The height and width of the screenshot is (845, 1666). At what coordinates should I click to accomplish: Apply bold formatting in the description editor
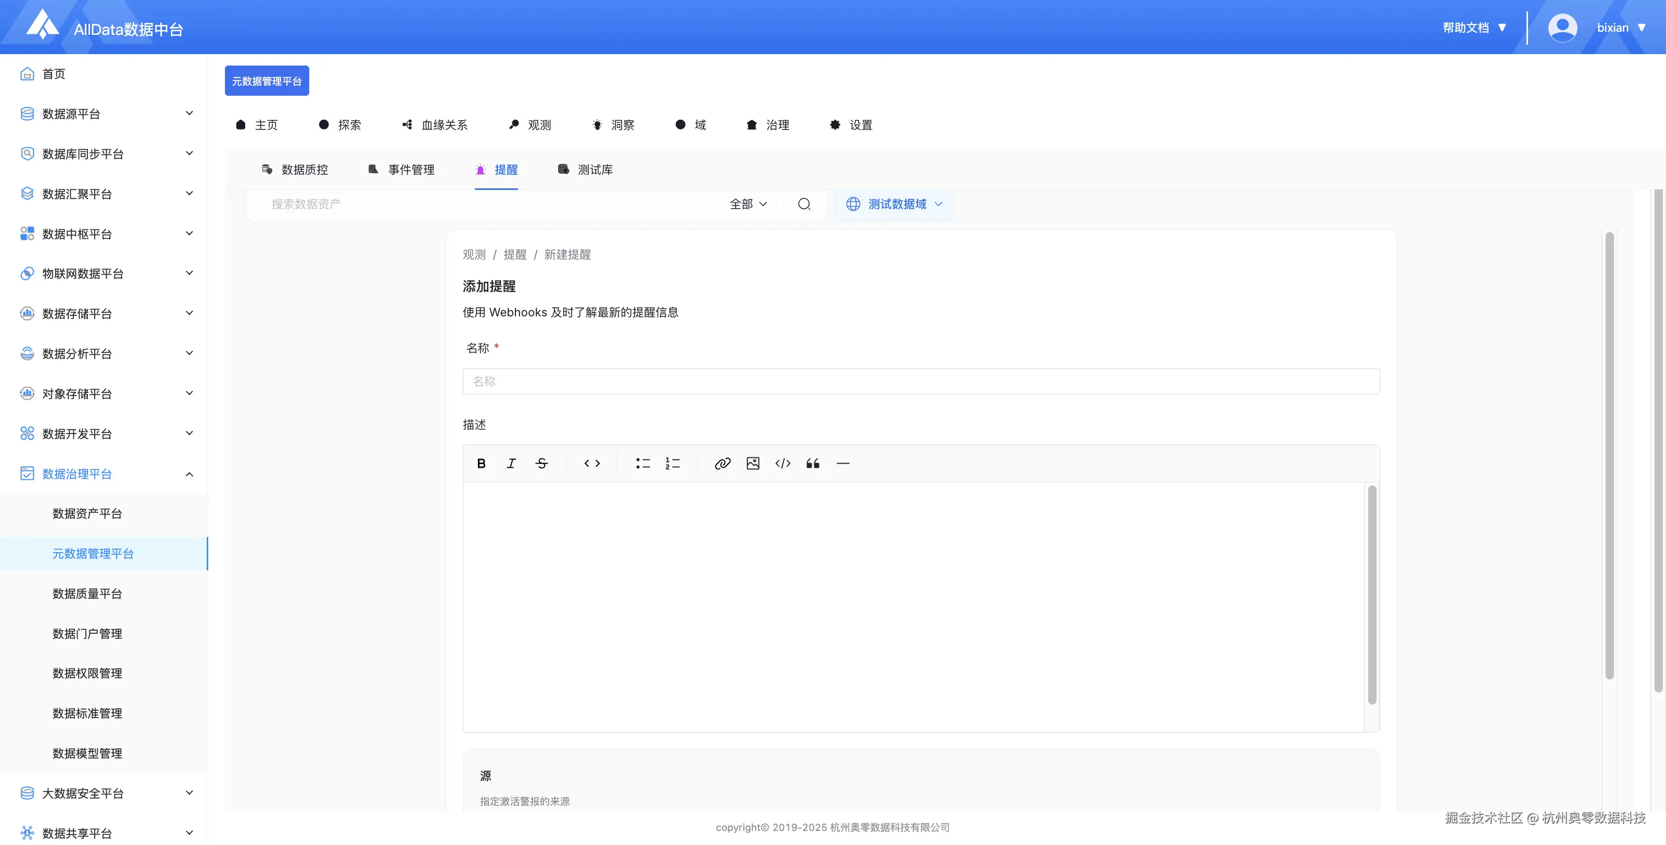[481, 463]
